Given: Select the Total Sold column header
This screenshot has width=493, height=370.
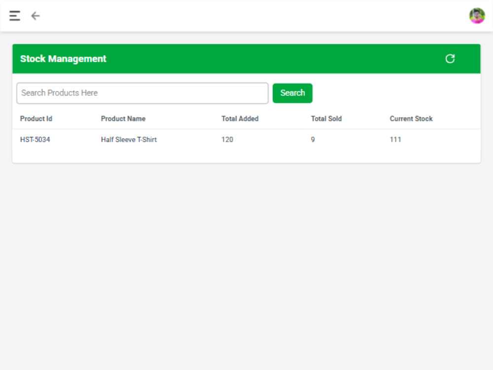Looking at the screenshot, I should 326,118.
